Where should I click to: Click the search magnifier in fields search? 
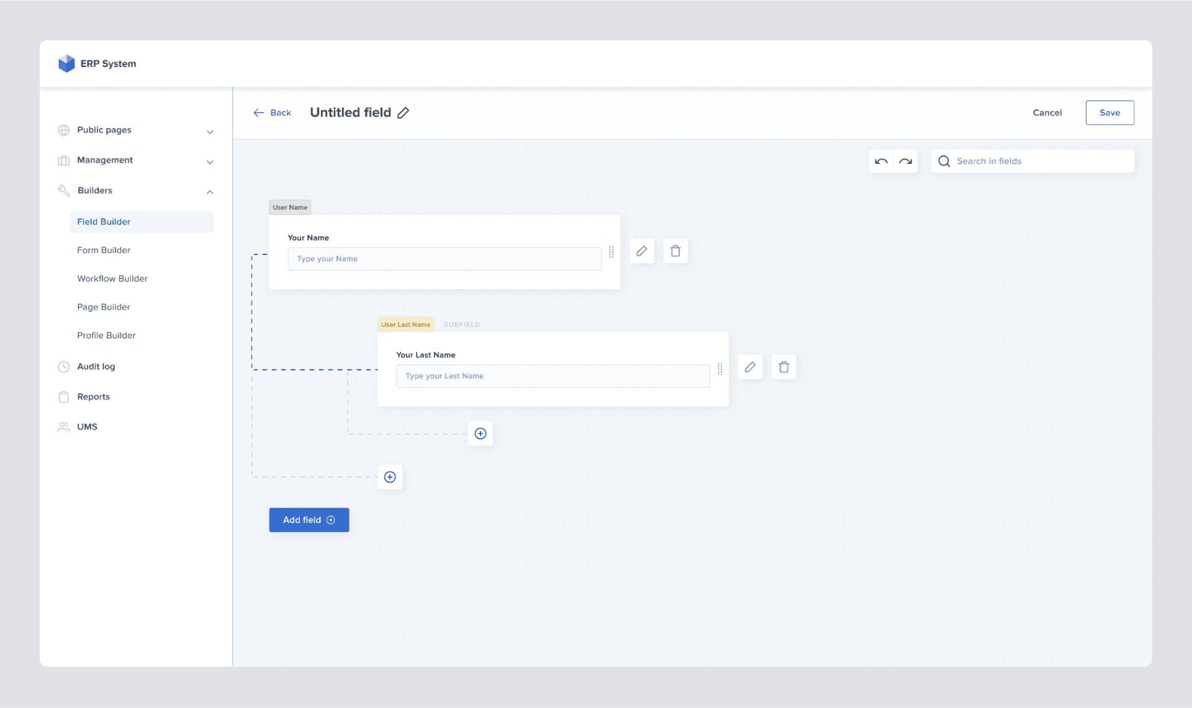(944, 161)
